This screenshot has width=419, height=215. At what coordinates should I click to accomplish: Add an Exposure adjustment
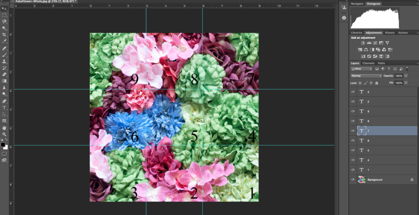[x=381, y=43]
